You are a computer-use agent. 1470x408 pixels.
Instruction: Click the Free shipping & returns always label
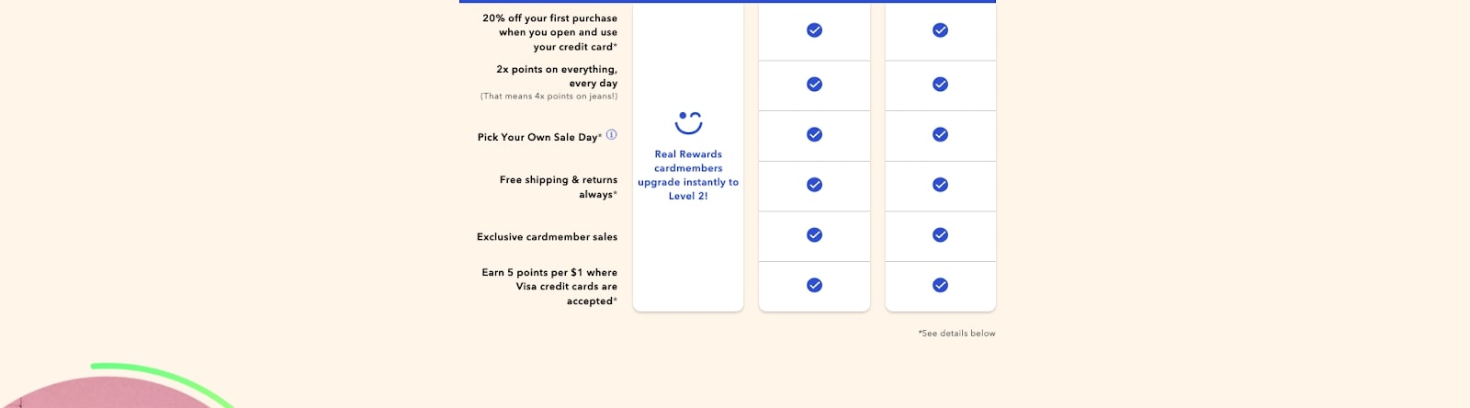pos(559,187)
